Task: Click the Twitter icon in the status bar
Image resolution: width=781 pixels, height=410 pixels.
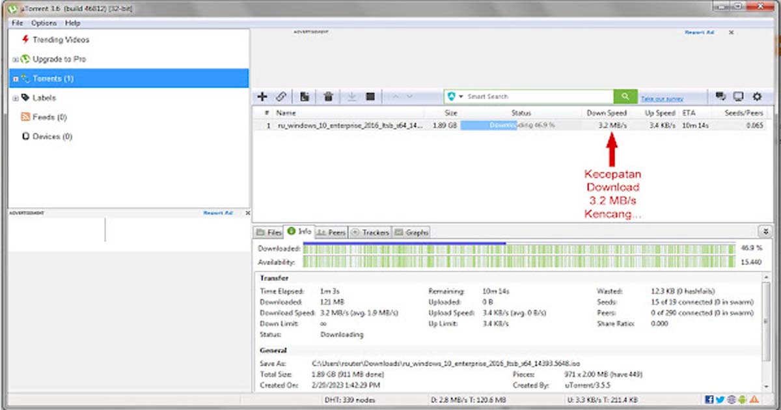Action: click(720, 399)
